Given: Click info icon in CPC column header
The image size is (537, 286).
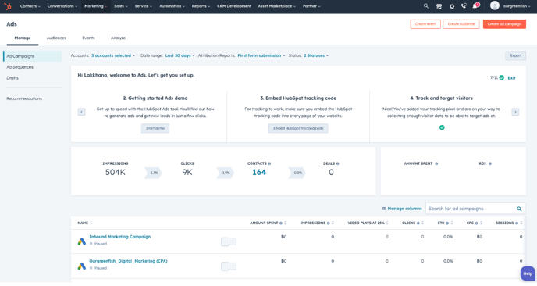Looking at the screenshot, I should click(476, 223).
